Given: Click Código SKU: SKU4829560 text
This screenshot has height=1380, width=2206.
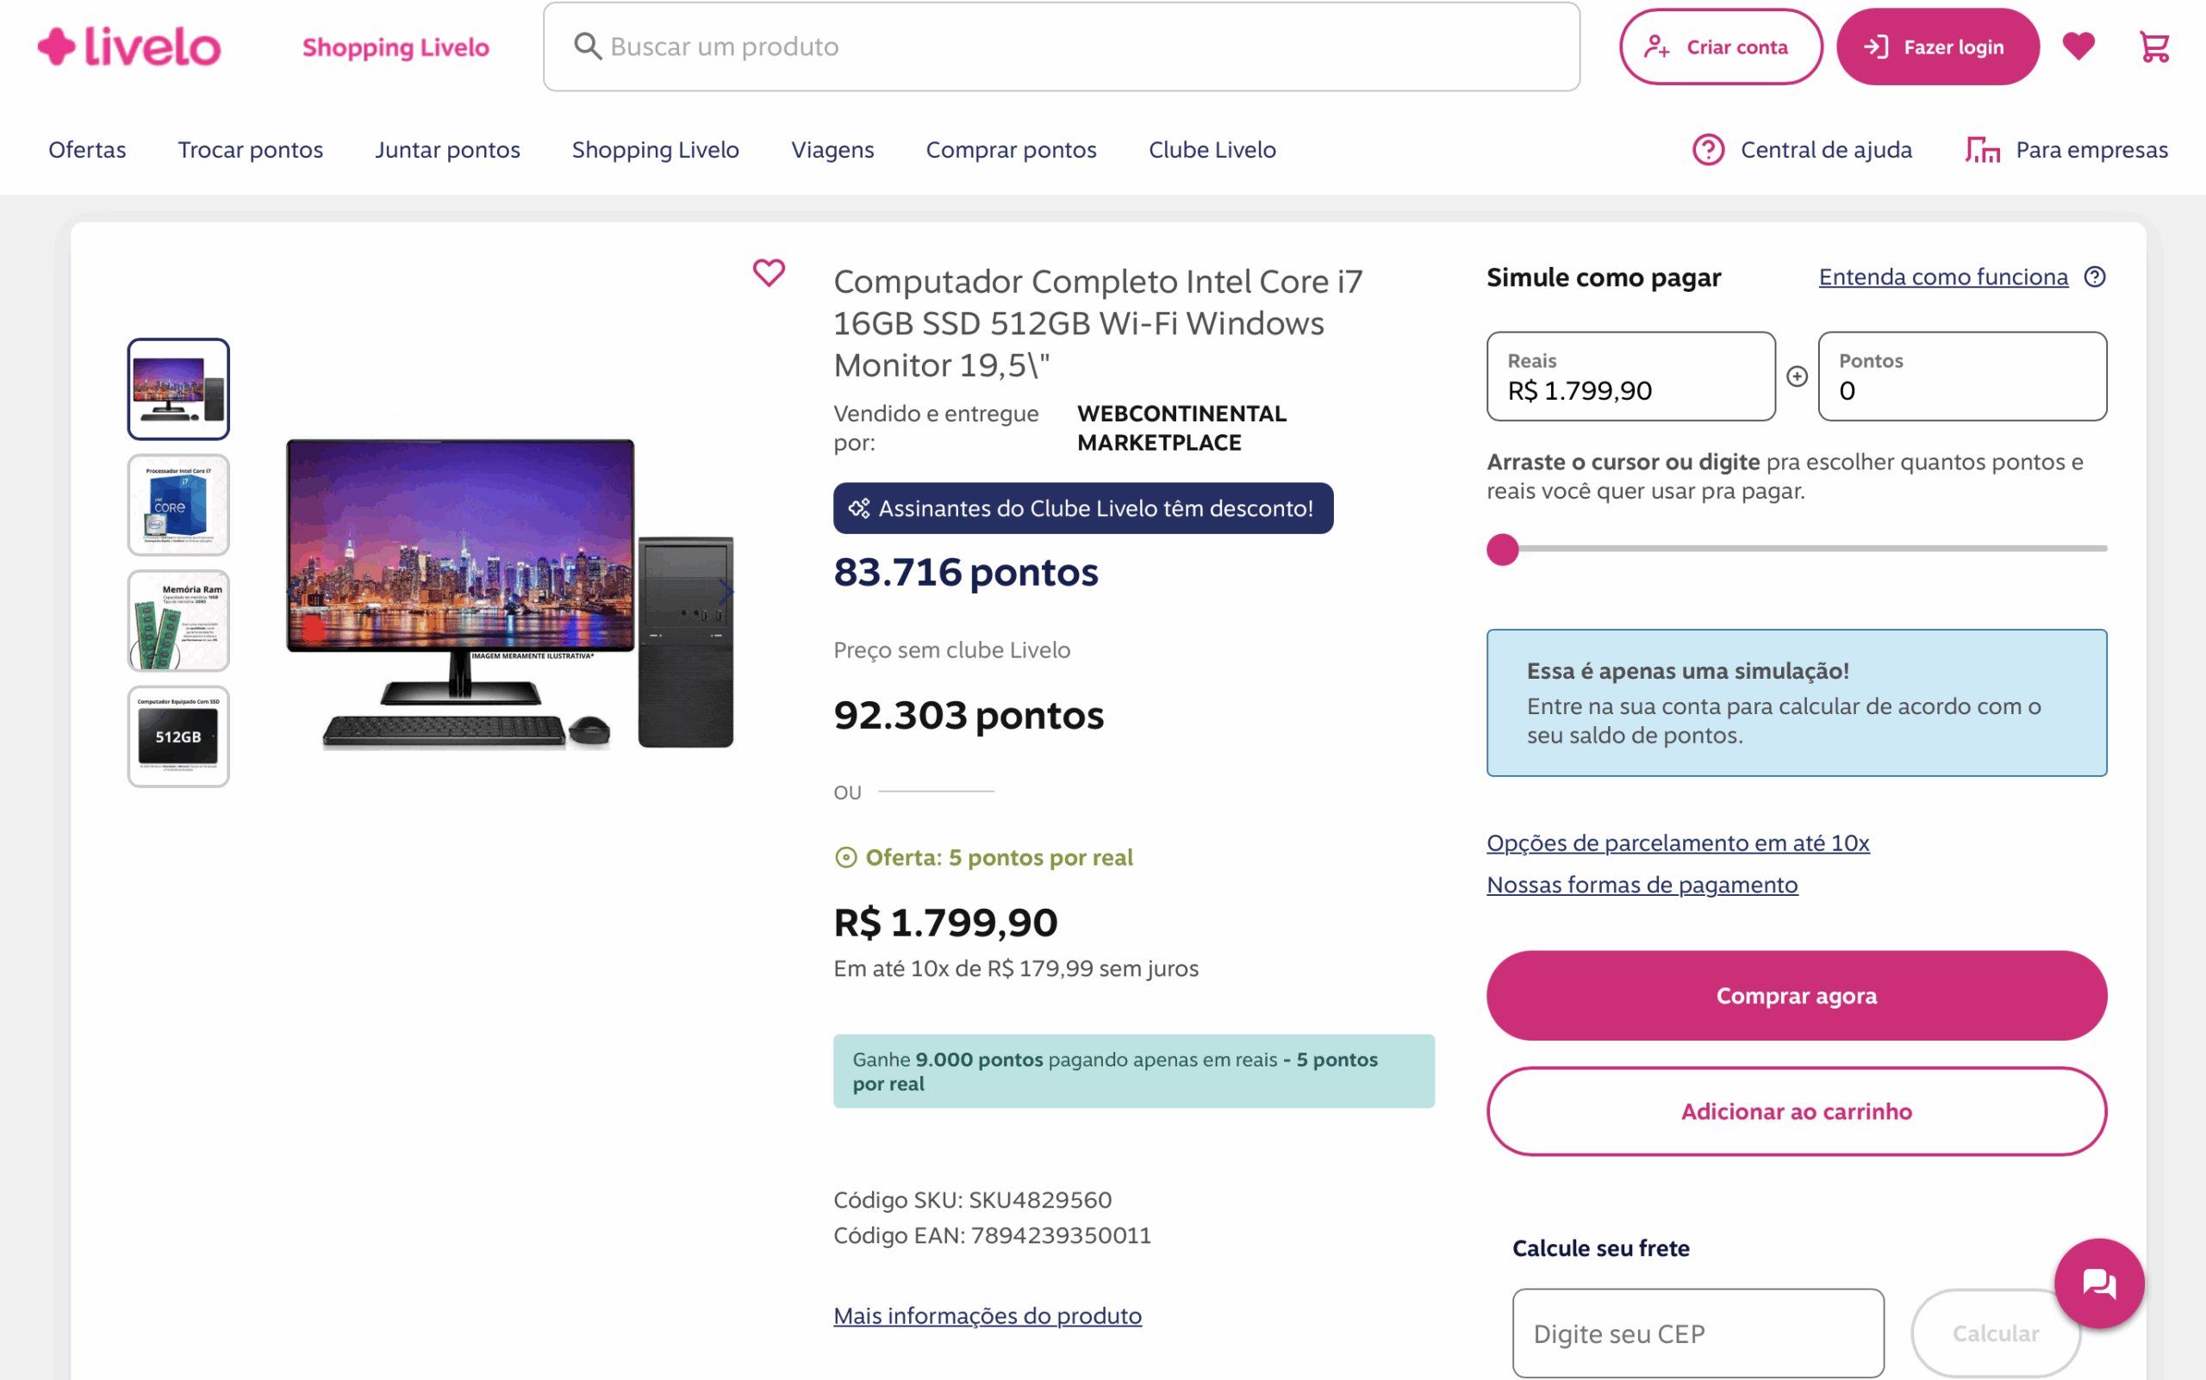Looking at the screenshot, I should (971, 1199).
